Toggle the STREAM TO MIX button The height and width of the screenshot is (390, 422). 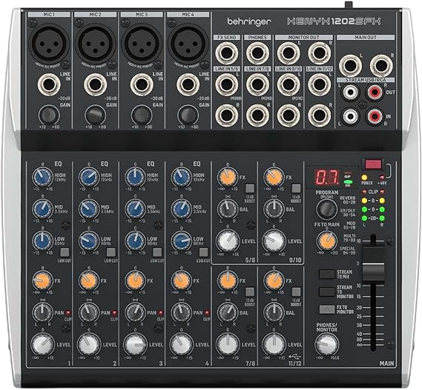pyautogui.click(x=327, y=274)
